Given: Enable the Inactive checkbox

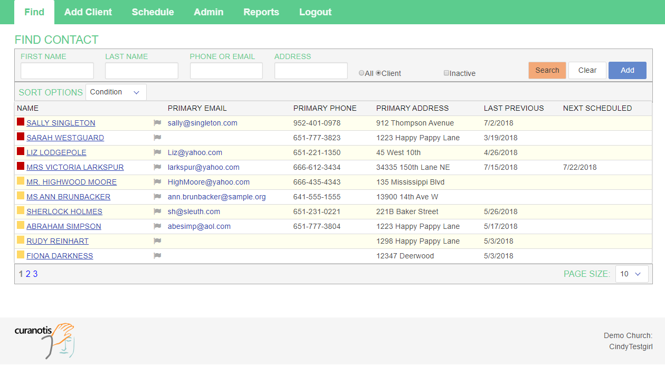Looking at the screenshot, I should [446, 73].
